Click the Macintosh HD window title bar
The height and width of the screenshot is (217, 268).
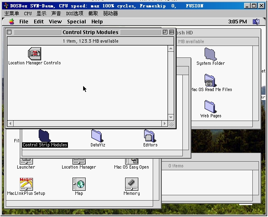click(x=218, y=32)
